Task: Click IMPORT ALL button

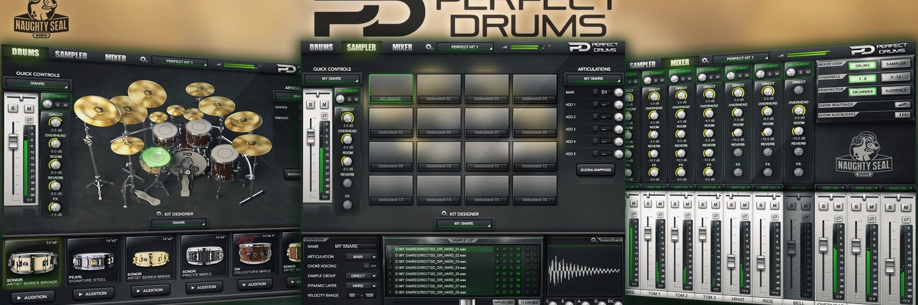Action: [504, 302]
